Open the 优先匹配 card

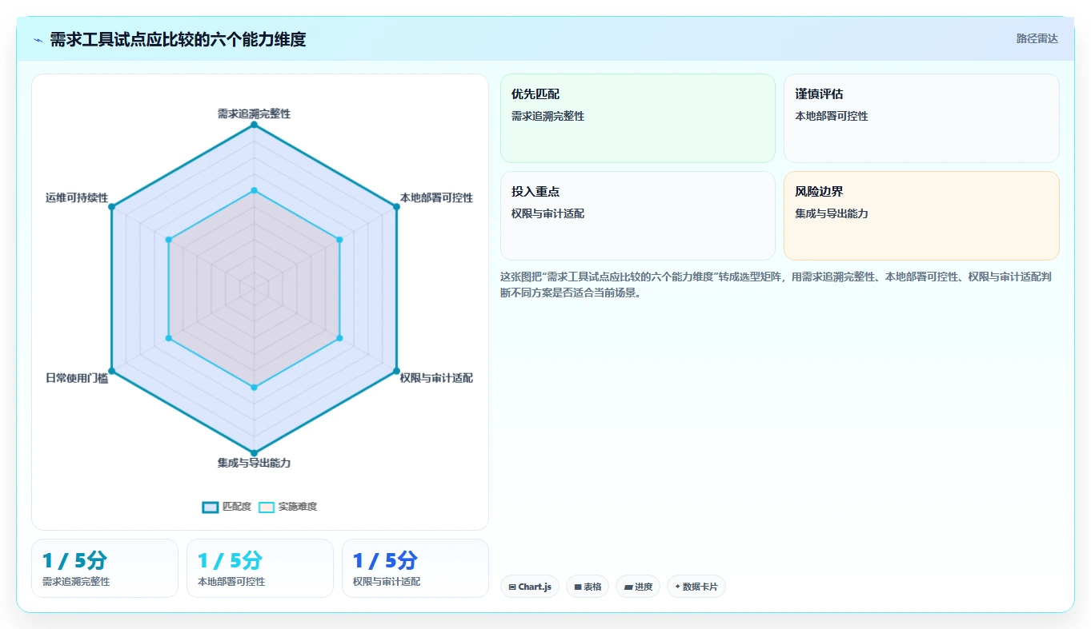[638, 118]
